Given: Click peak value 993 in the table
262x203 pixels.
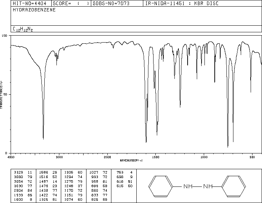Looking at the screenshot, I should 95,177.
